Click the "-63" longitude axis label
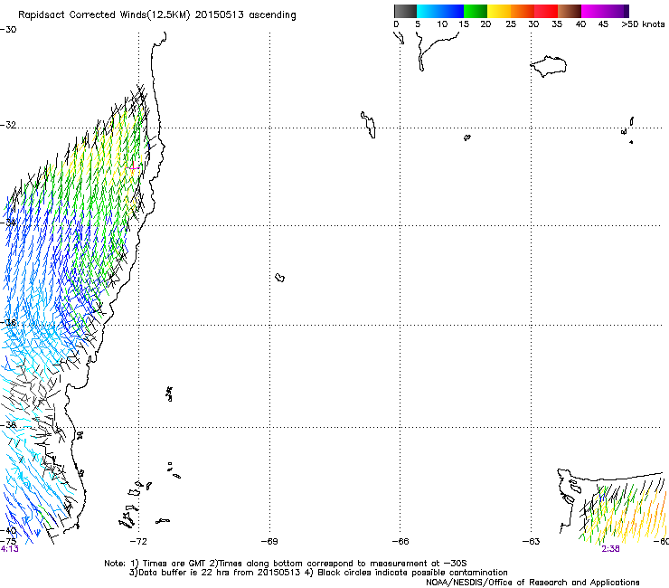The height and width of the screenshot is (588, 669). pyautogui.click(x=532, y=541)
